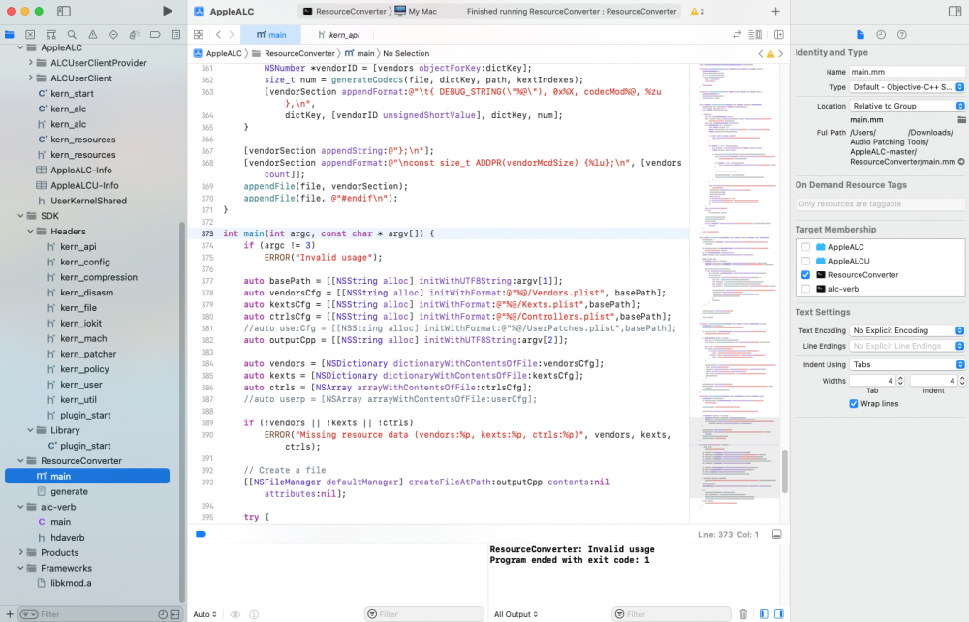Collapse the Headers group
This screenshot has height=622, width=969.
(x=30, y=231)
